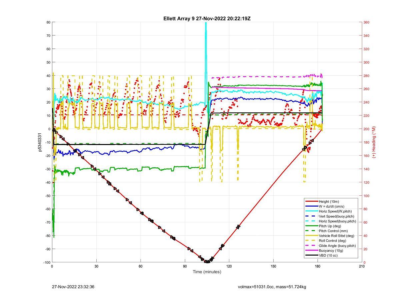Select 'Horiz Speed(buoy,pitch)' legend entry
400x295 pixels.
[x=331, y=221]
